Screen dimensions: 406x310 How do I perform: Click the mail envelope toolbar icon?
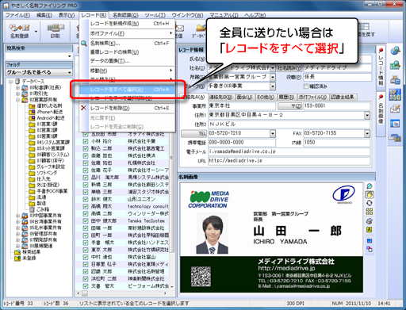(x=180, y=29)
